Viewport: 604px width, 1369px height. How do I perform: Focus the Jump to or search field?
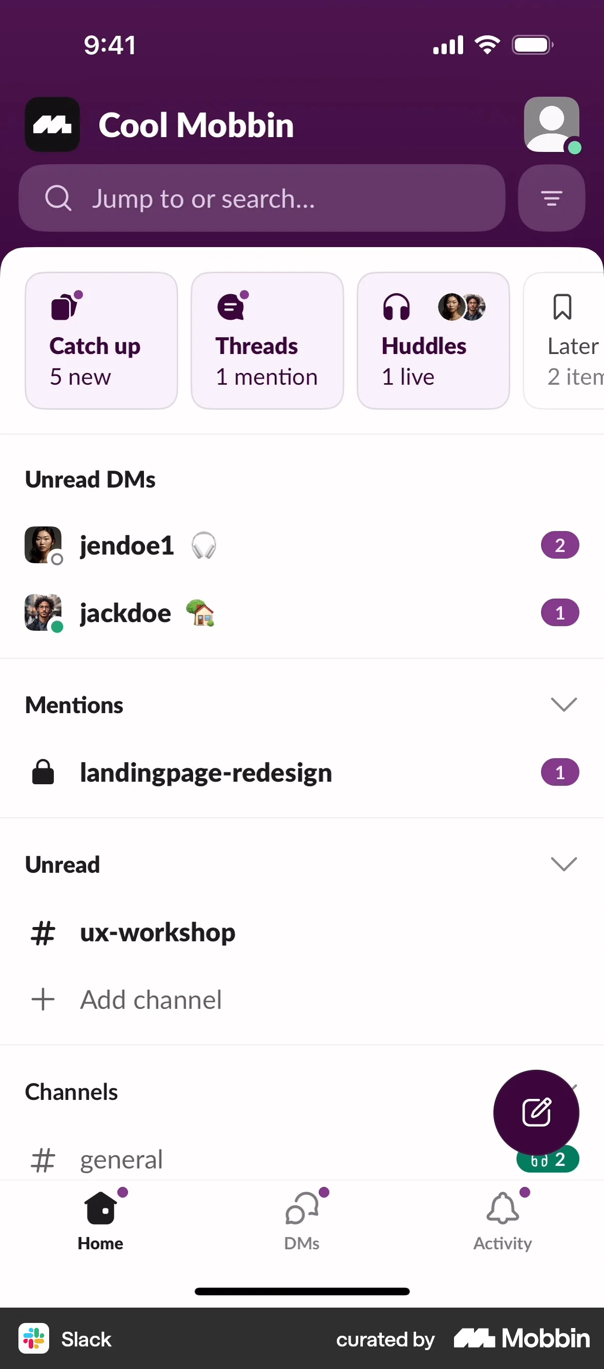coord(262,198)
